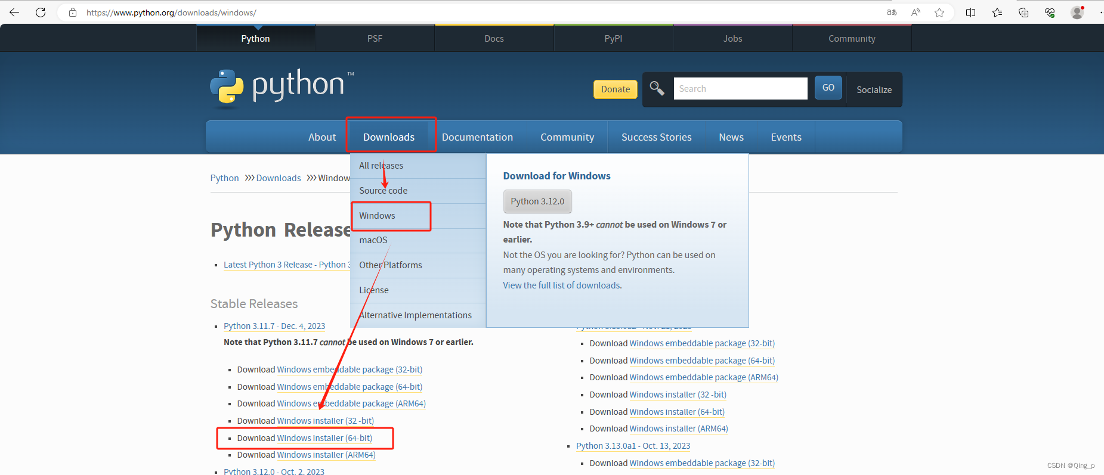Click the address bar URL

coord(171,13)
